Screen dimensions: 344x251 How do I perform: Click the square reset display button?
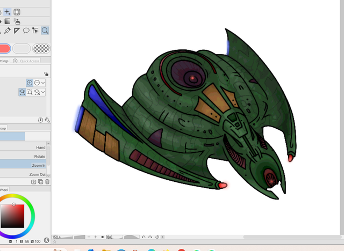click(x=103, y=237)
